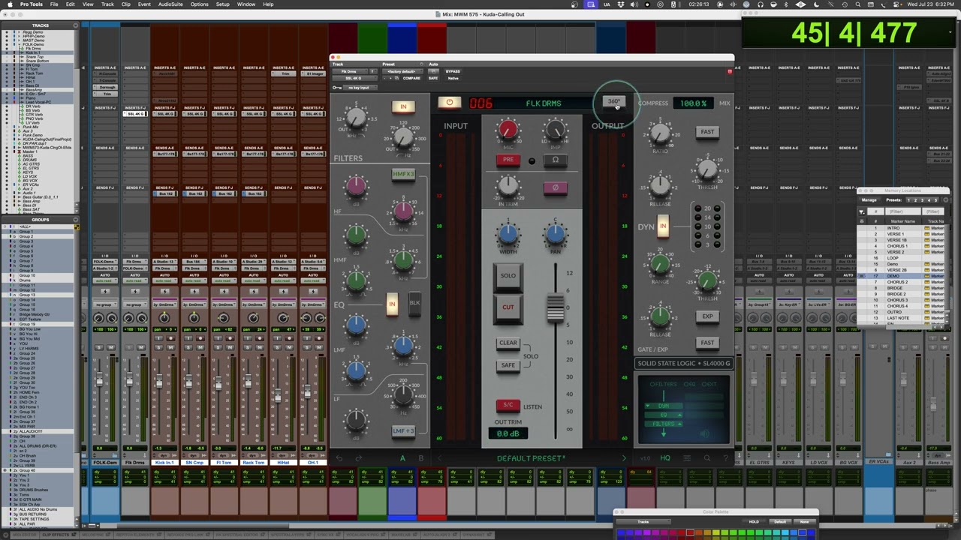Image resolution: width=961 pixels, height=540 pixels.
Task: Open the Edit menu
Action: (70, 4)
